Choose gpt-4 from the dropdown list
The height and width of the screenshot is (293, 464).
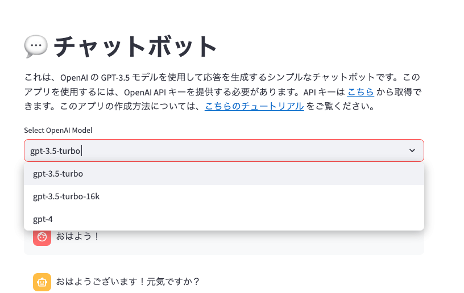224,219
